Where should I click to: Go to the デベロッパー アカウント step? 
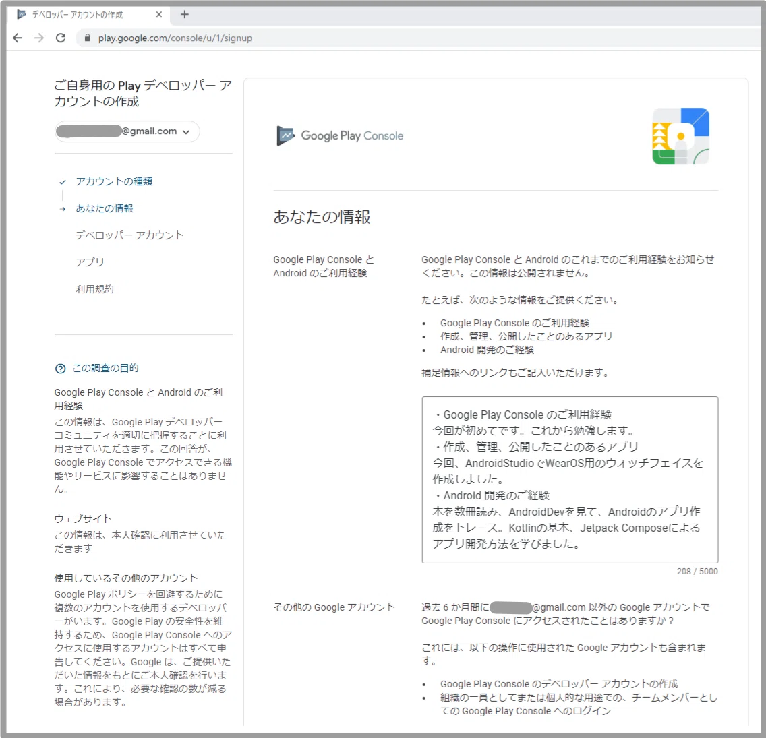tap(129, 235)
